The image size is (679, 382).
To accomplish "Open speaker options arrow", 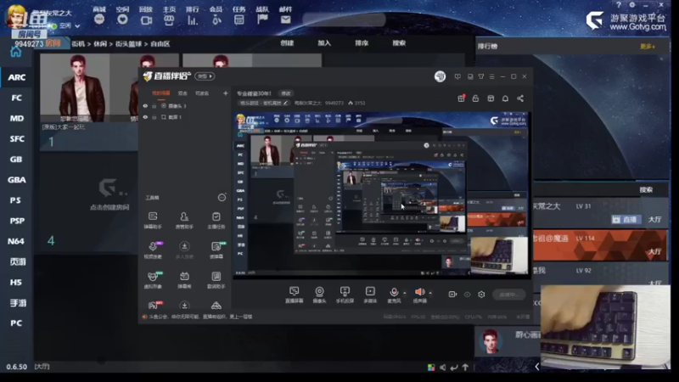I will tap(430, 293).
